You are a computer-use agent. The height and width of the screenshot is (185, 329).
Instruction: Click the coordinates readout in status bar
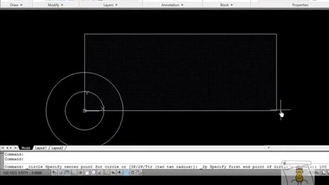point(23,173)
